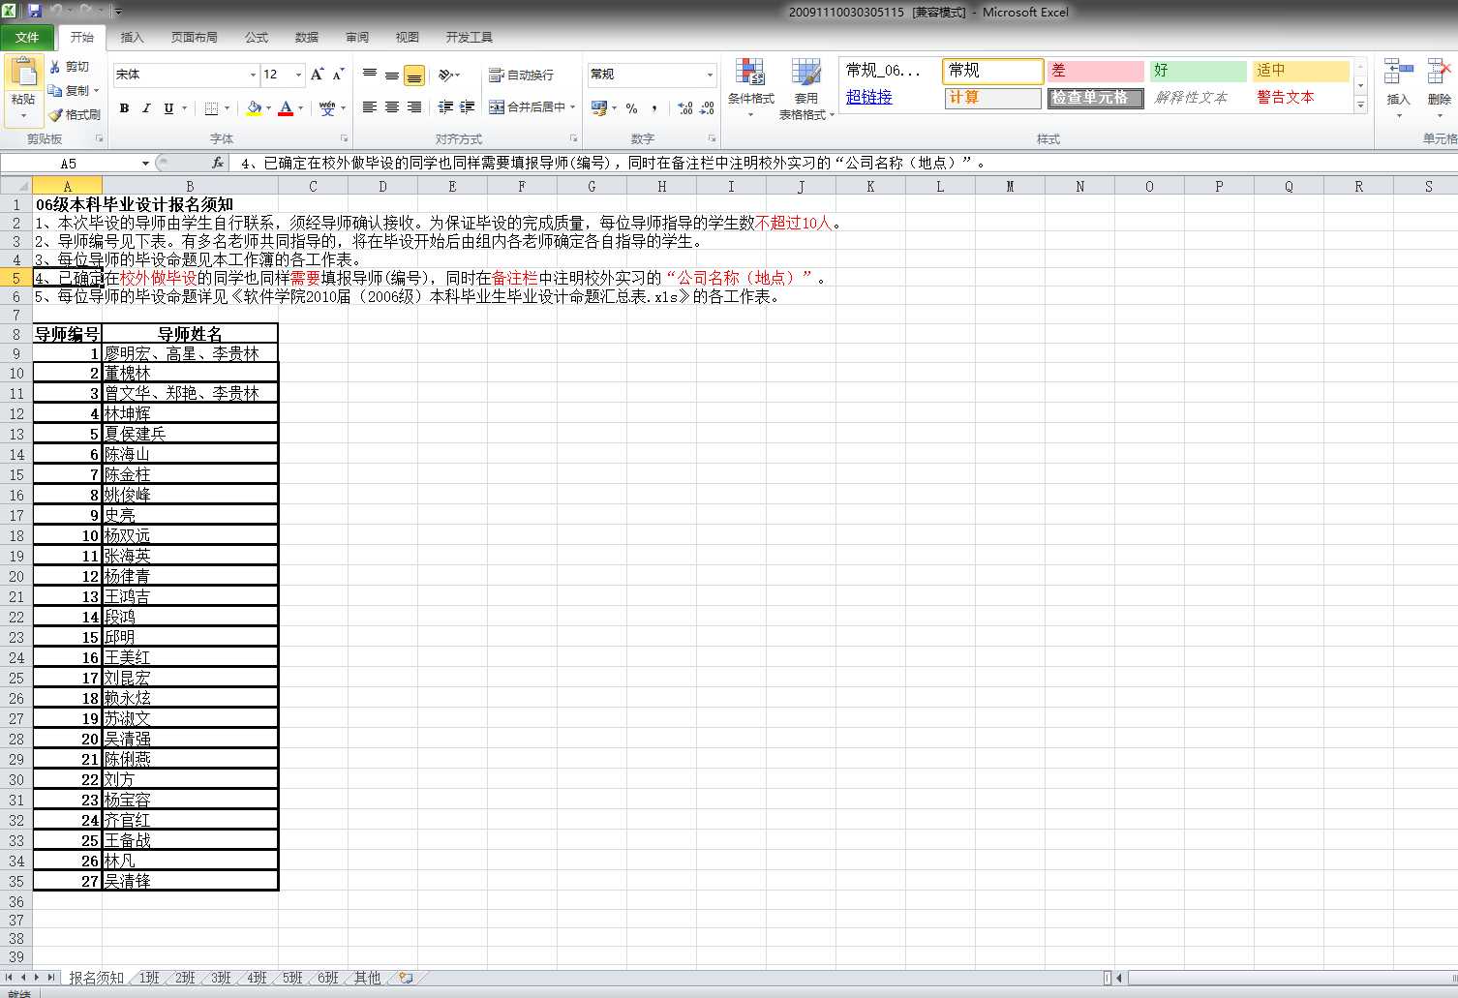Click Wrap Text (自动换行)

tap(522, 75)
